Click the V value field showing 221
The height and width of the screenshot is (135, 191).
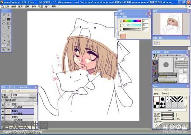[x=145, y=29]
